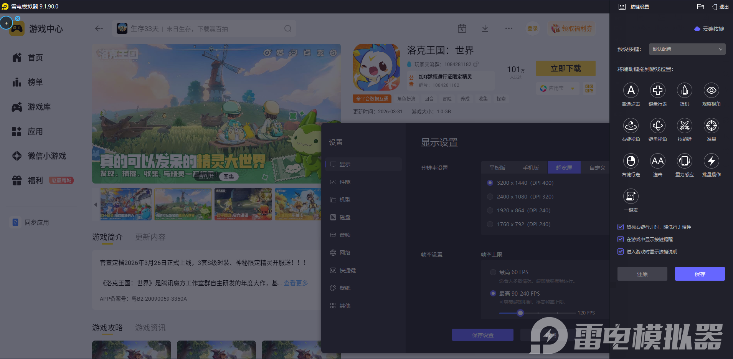Copy the player group number 1084281182
The width and height of the screenshot is (733, 359).
[476, 64]
